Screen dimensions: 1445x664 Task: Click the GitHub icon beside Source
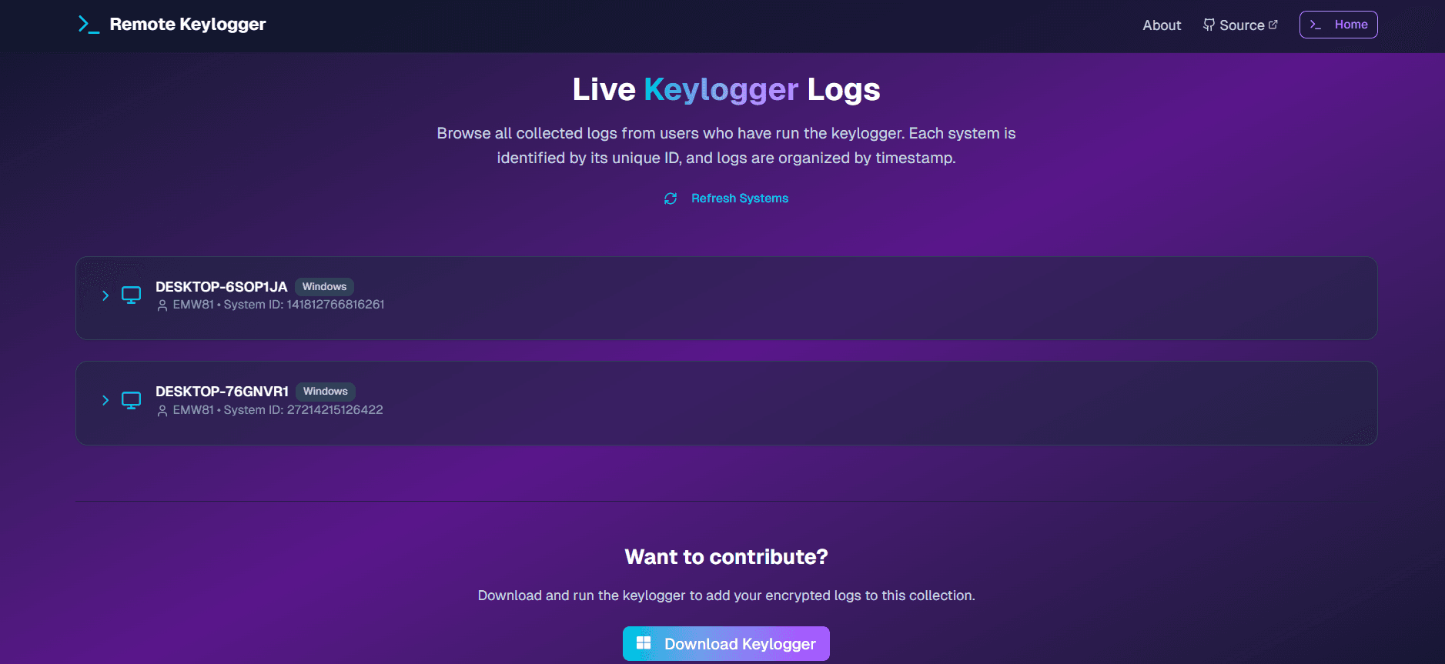[x=1209, y=25]
